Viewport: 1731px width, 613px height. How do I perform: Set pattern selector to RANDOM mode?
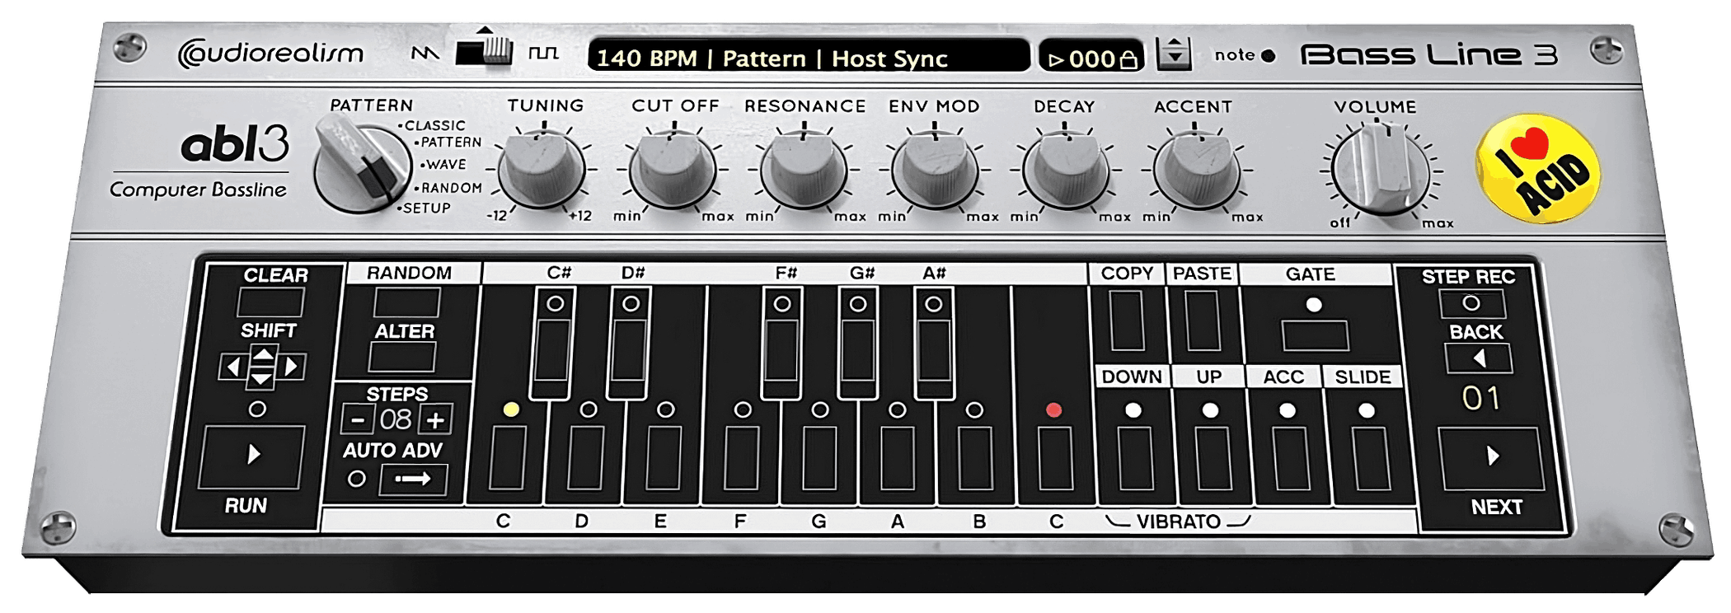(x=451, y=188)
